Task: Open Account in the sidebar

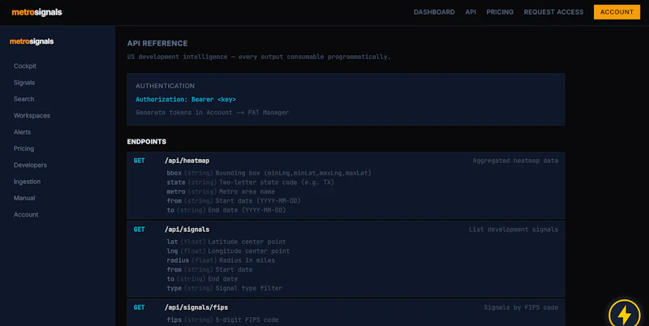Action: (x=26, y=215)
